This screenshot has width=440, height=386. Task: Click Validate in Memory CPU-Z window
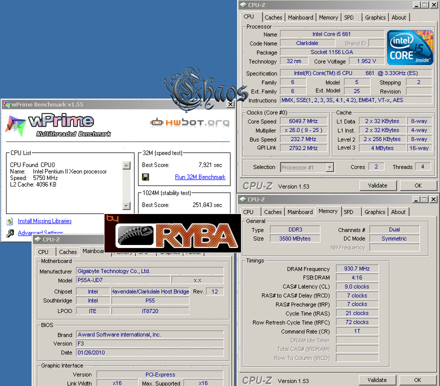(x=377, y=380)
